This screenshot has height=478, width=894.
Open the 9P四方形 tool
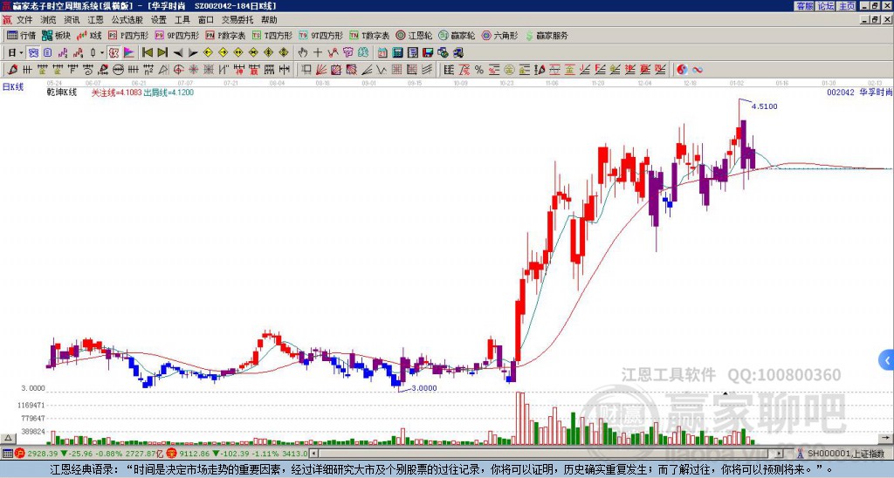click(176, 35)
